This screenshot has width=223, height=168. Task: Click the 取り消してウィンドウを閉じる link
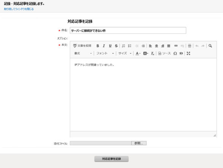pos(19,9)
